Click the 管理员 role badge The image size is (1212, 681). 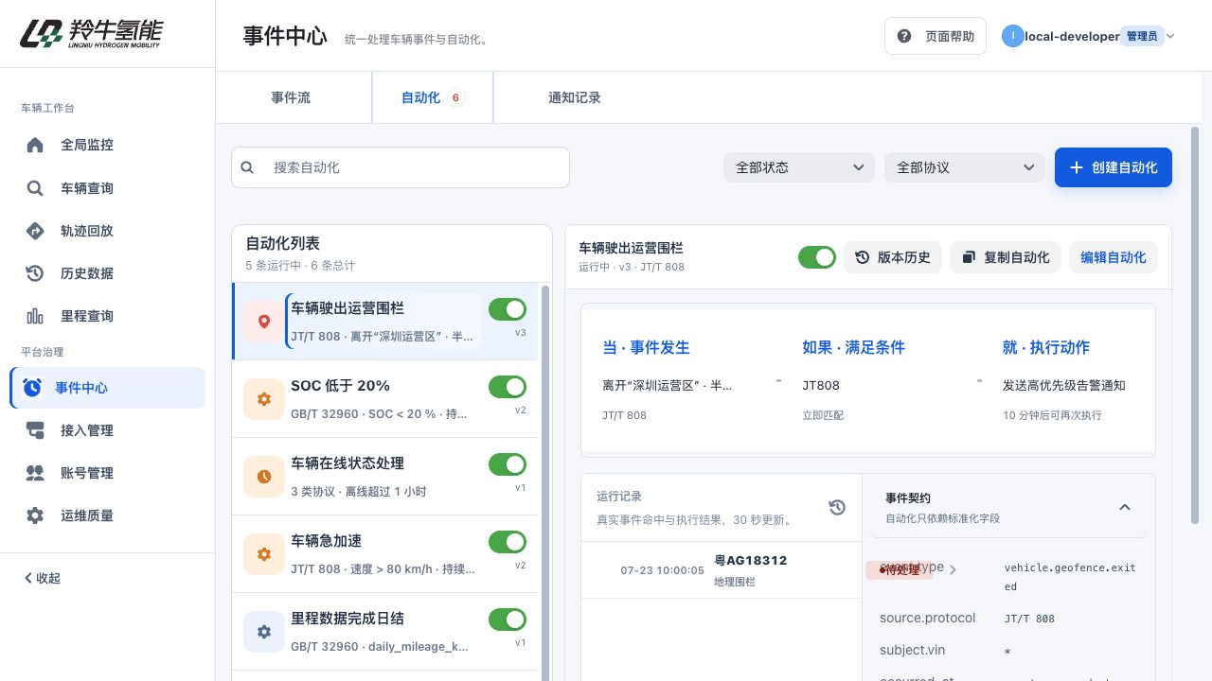coord(1142,36)
